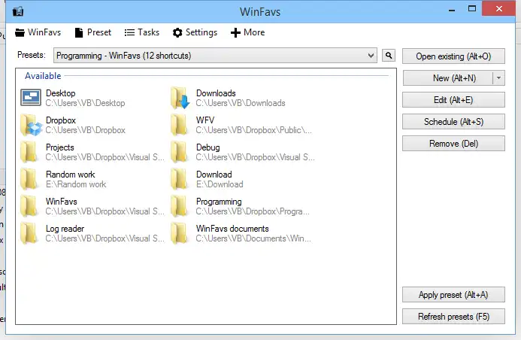The image size is (521, 340).
Task: Select the WFV folder icon
Action: 179,125
